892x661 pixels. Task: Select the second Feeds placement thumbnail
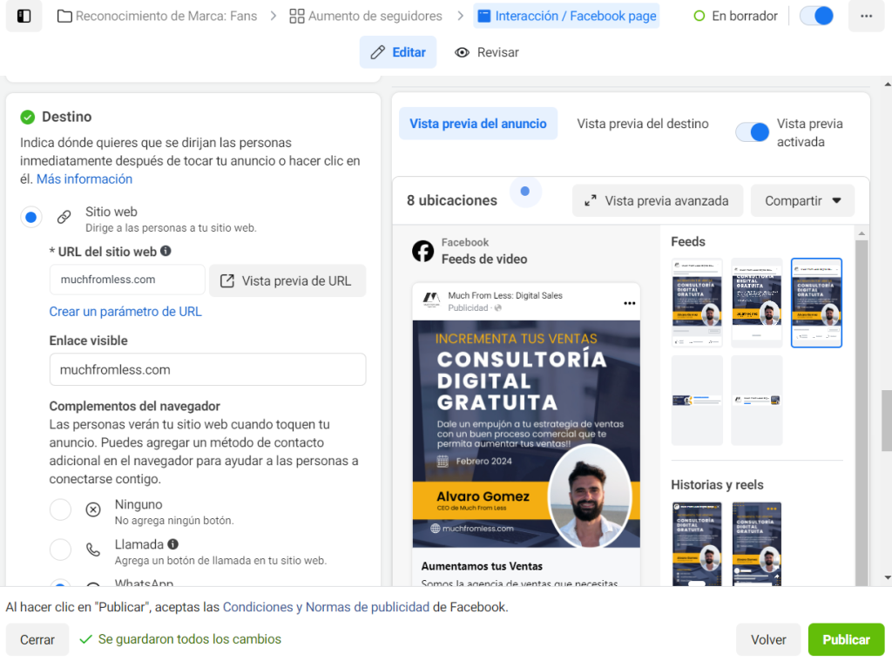click(757, 302)
